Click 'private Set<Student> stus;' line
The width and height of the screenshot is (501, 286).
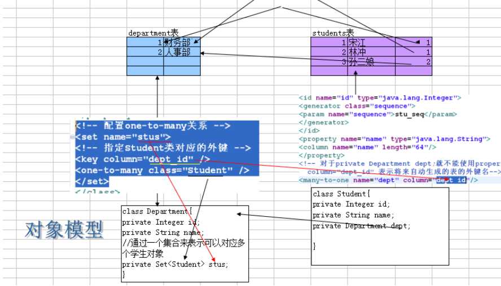point(175,264)
